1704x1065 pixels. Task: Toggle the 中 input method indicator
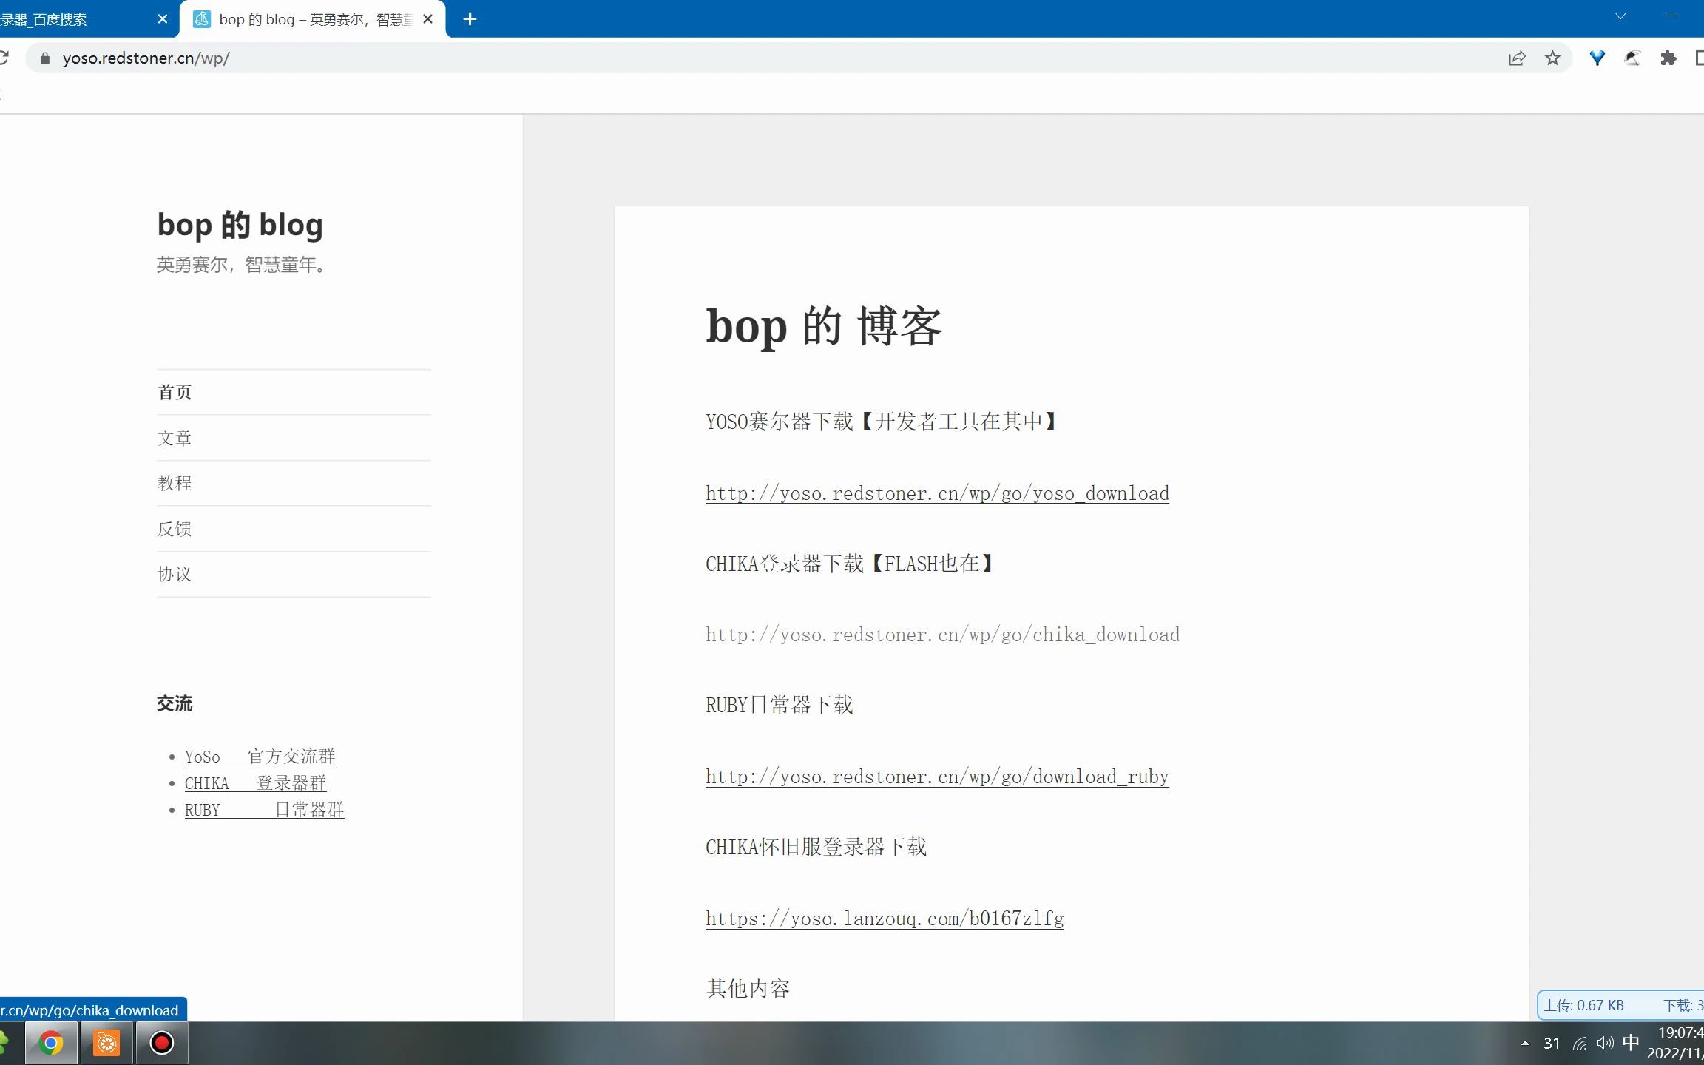[1631, 1043]
